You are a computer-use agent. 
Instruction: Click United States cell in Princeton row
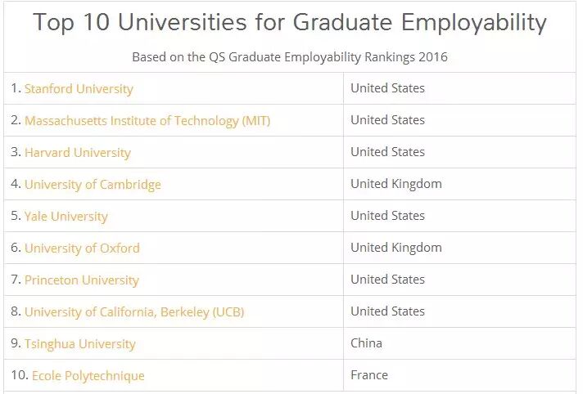[x=387, y=279]
